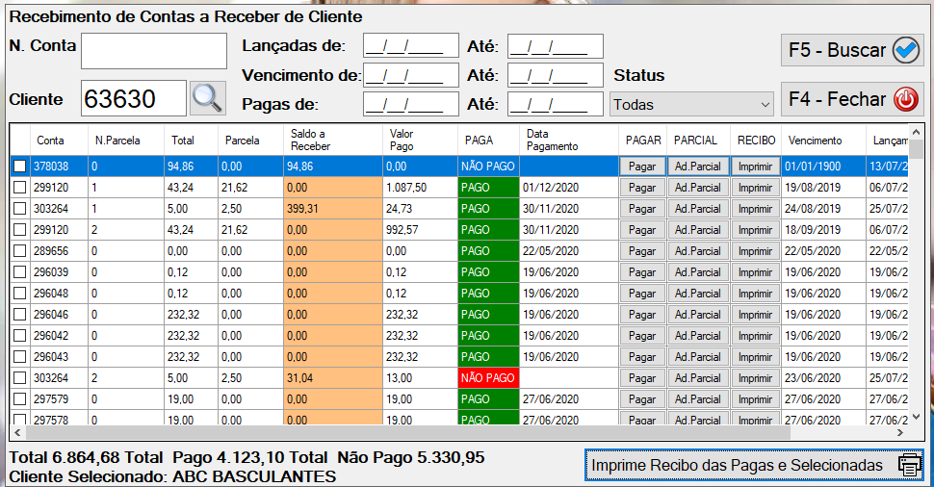This screenshot has width=934, height=487.
Task: Click the Pagar button for conta 378038
Action: pyautogui.click(x=642, y=167)
